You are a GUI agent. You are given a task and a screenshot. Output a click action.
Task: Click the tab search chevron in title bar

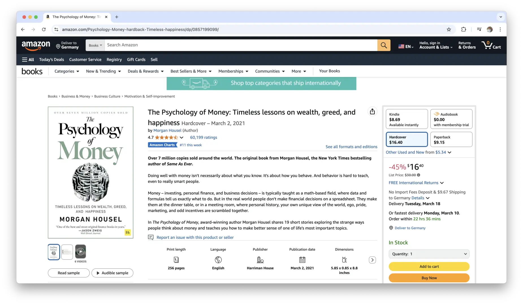click(x=501, y=17)
